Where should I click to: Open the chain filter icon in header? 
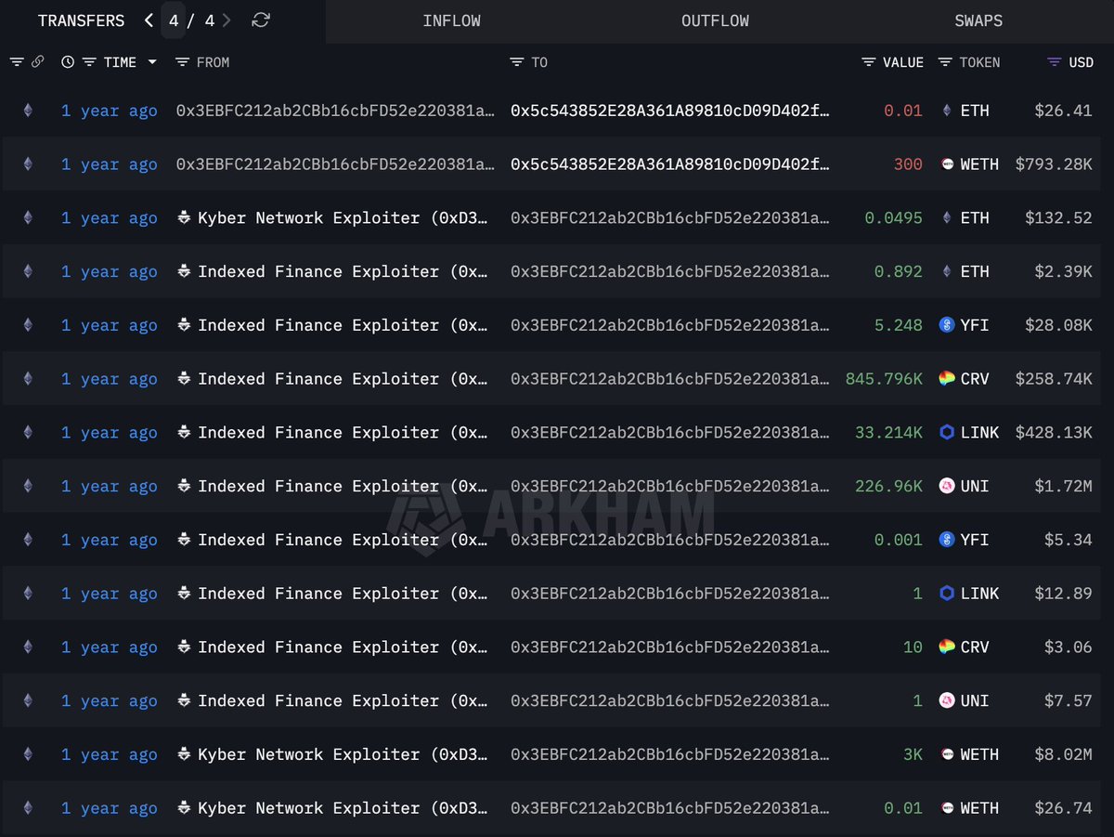pos(17,62)
